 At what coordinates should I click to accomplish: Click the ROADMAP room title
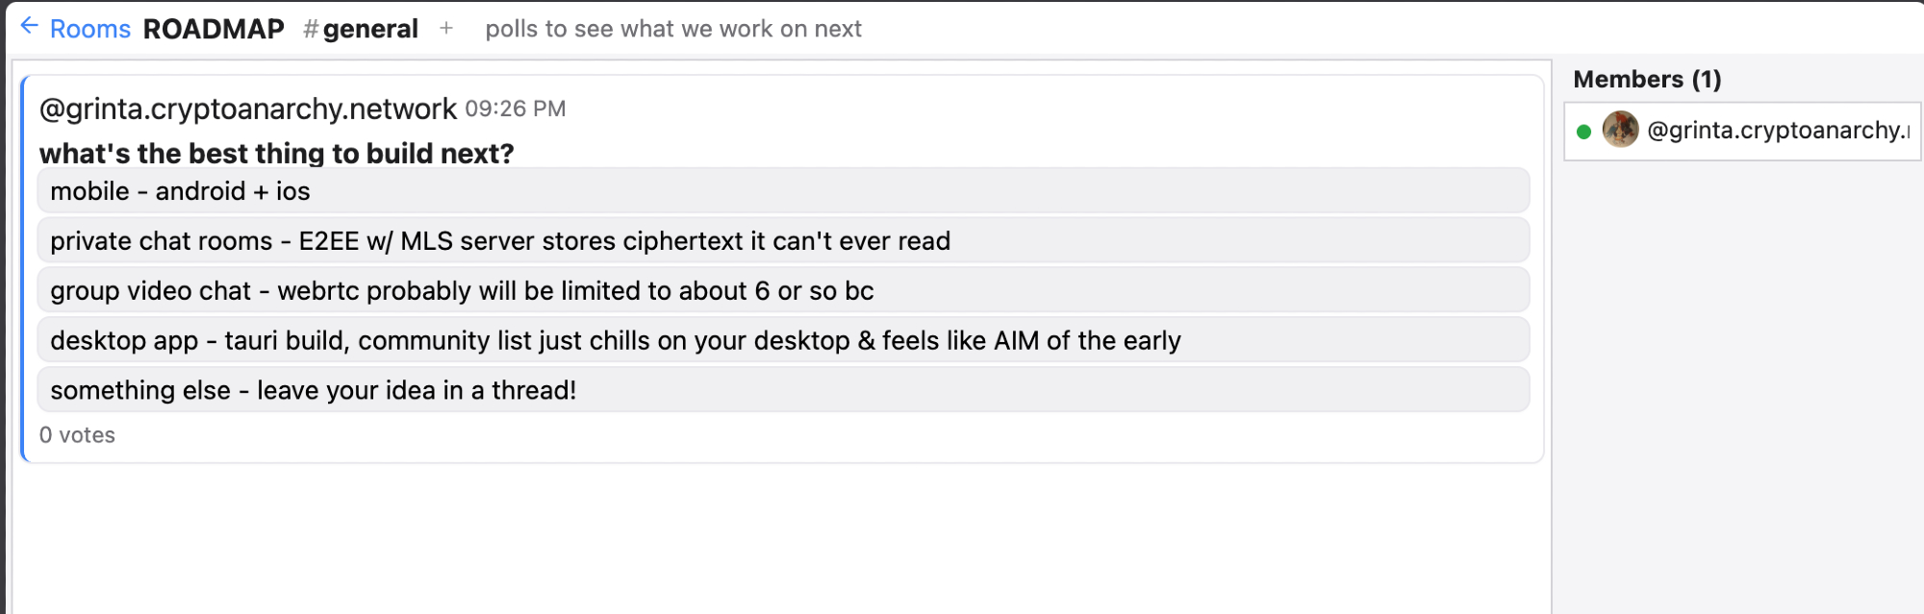pyautogui.click(x=214, y=29)
